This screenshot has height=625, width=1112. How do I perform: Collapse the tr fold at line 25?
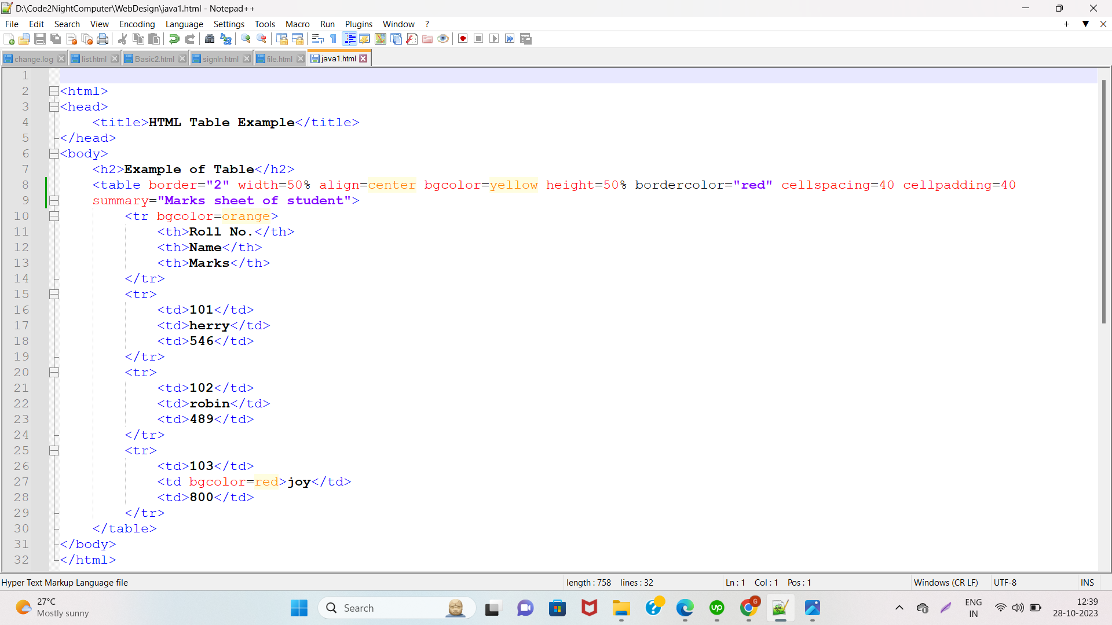pos(54,450)
